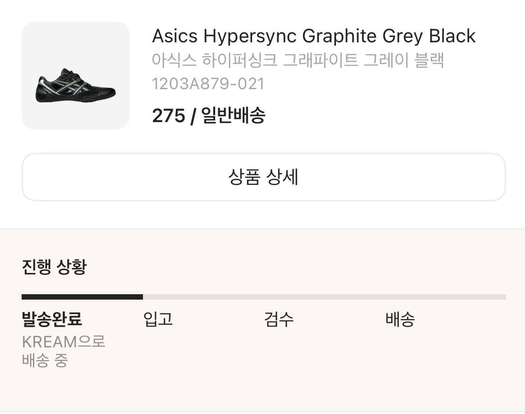Select the English product name Asics Hypersync

point(313,35)
